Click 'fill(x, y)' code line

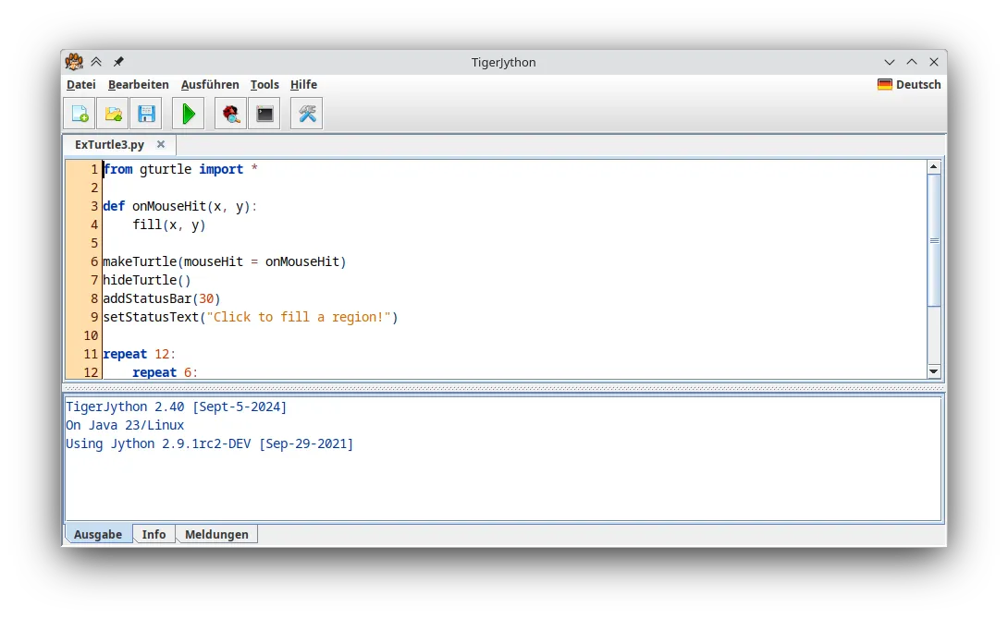click(169, 225)
